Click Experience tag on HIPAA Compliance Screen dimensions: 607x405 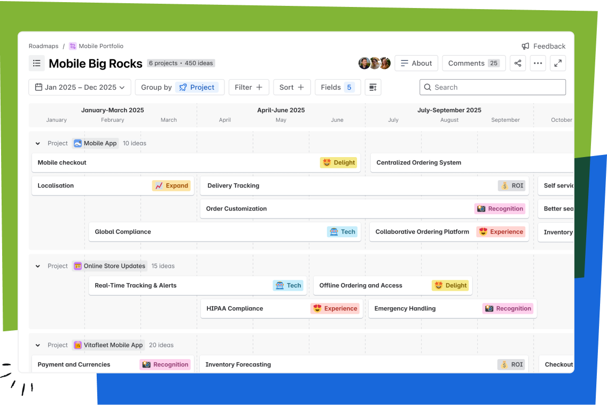point(335,308)
